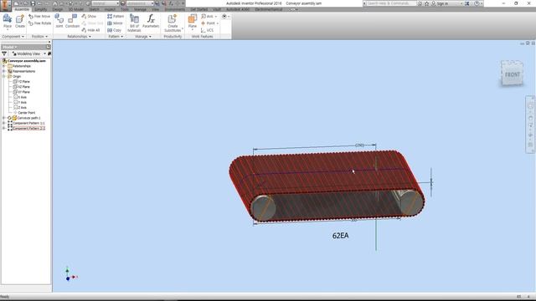The height and width of the screenshot is (301, 536).
Task: Select the Mirror components tool
Action: (115, 23)
